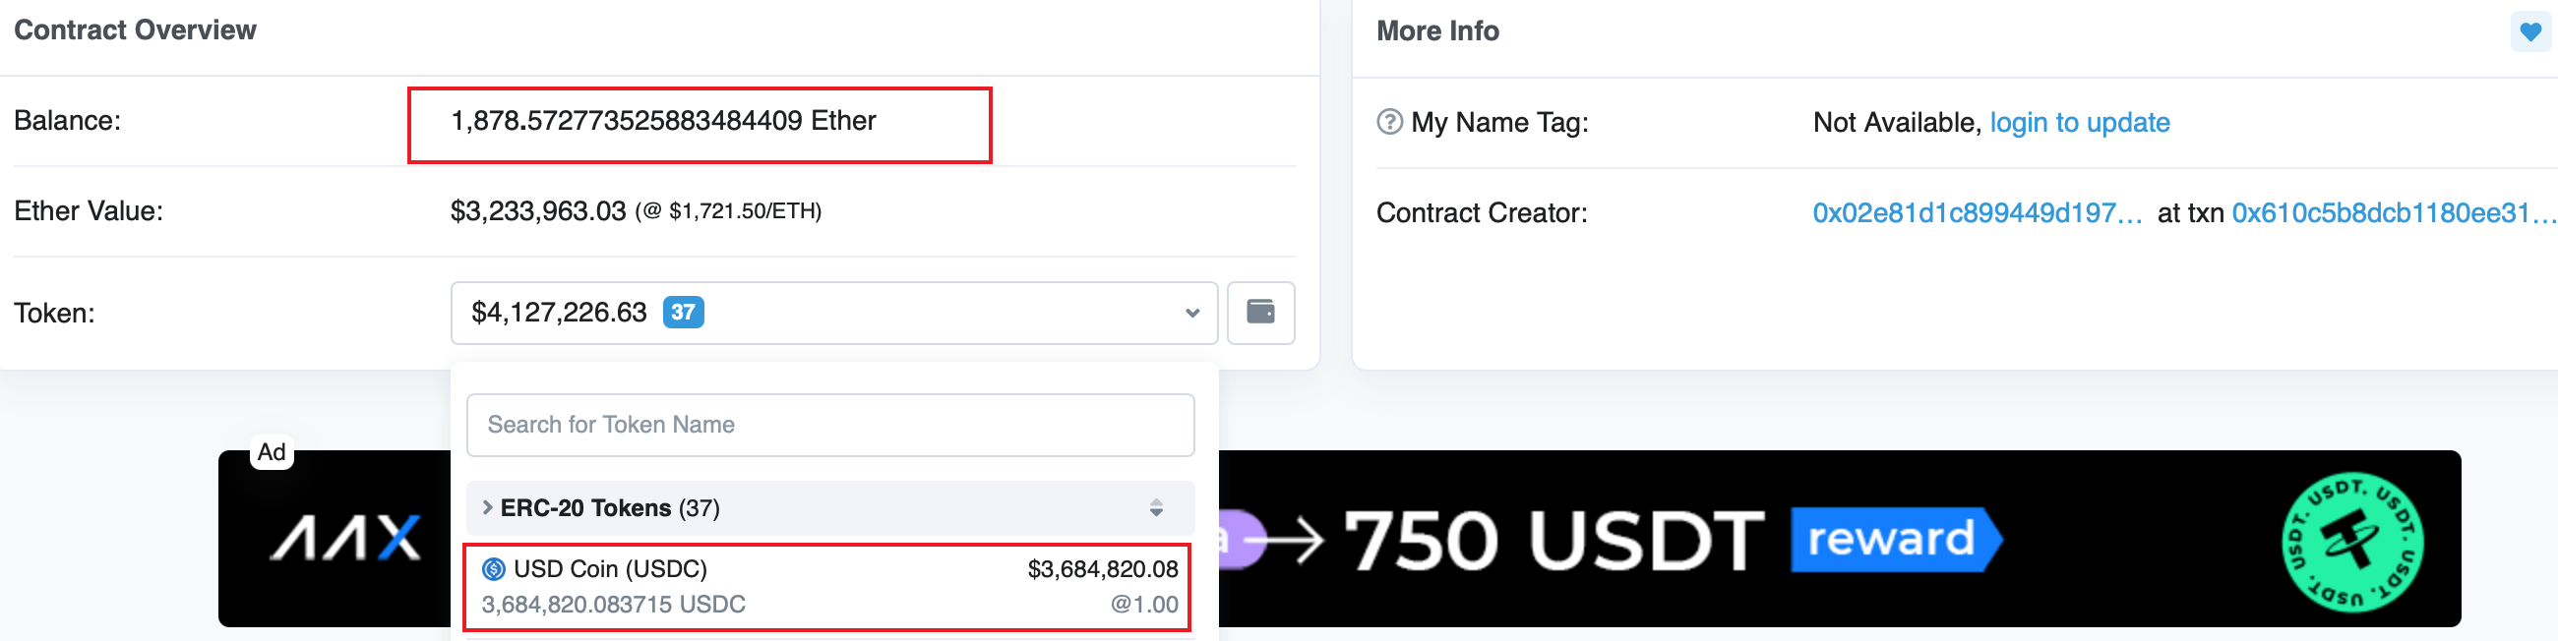The height and width of the screenshot is (641, 2558).
Task: Open contract creator address 0x02e81d1c899449d197
Action: click(x=1977, y=213)
